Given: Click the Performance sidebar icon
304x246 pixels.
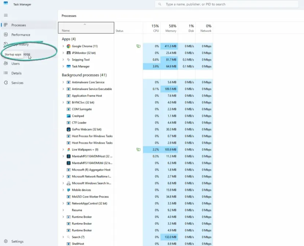Looking at the screenshot, I should [6, 35].
